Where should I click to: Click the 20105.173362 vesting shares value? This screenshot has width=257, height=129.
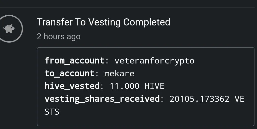[199, 99]
